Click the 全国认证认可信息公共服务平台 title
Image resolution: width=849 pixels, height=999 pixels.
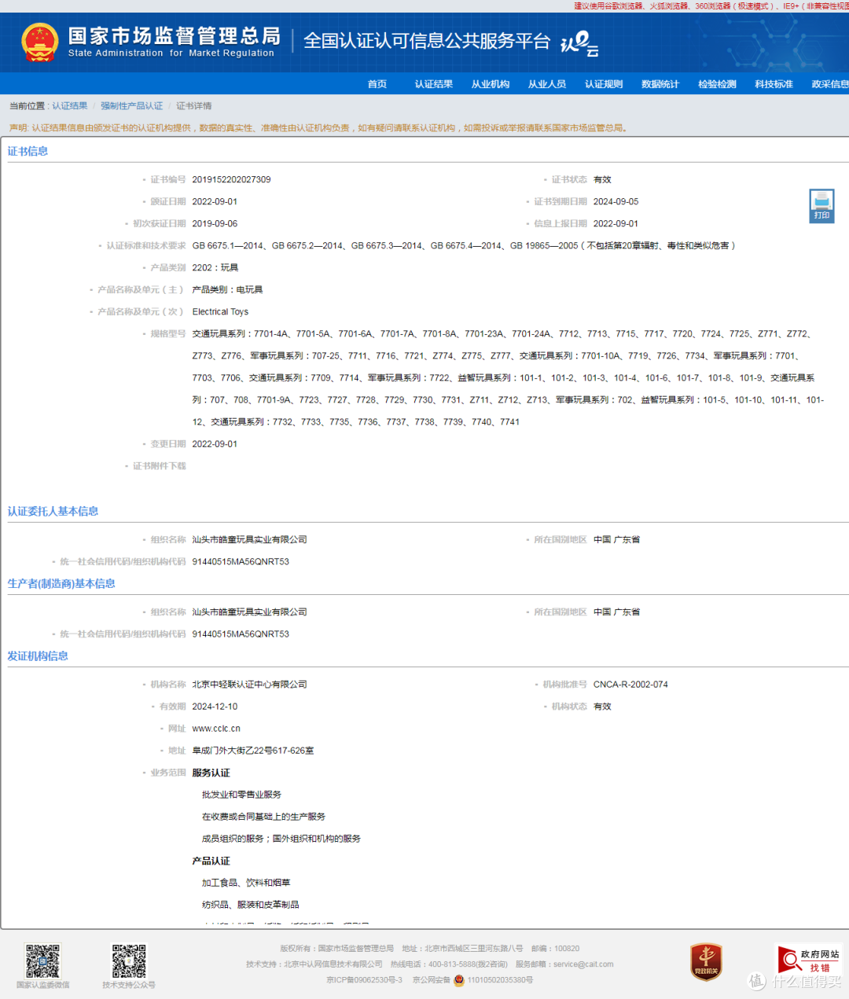point(427,41)
